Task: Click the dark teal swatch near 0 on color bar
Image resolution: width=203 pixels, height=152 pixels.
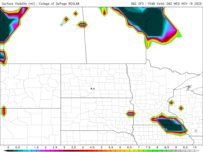Action: pos(11,151)
